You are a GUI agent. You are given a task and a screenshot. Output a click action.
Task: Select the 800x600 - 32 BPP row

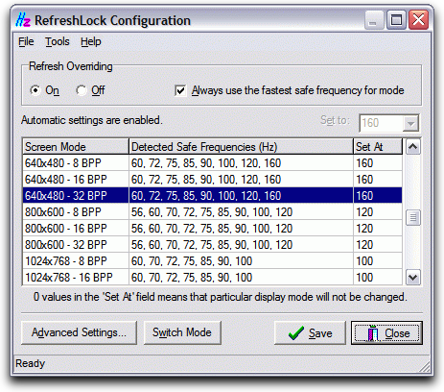coord(213,245)
